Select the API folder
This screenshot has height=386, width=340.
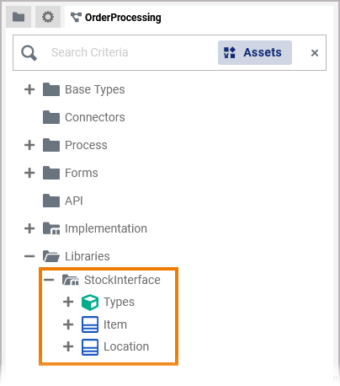tap(63, 201)
